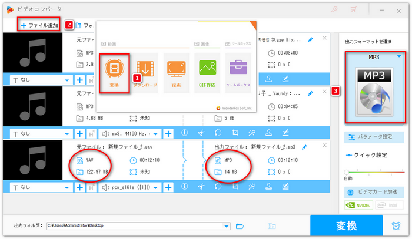
Task: Expand the MP3 output format dropdown
Action: click(400, 57)
